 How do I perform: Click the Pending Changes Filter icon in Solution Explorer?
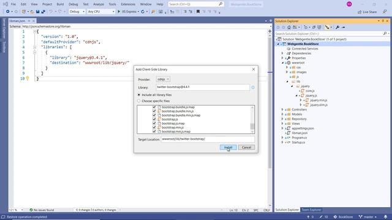(x=306, y=27)
